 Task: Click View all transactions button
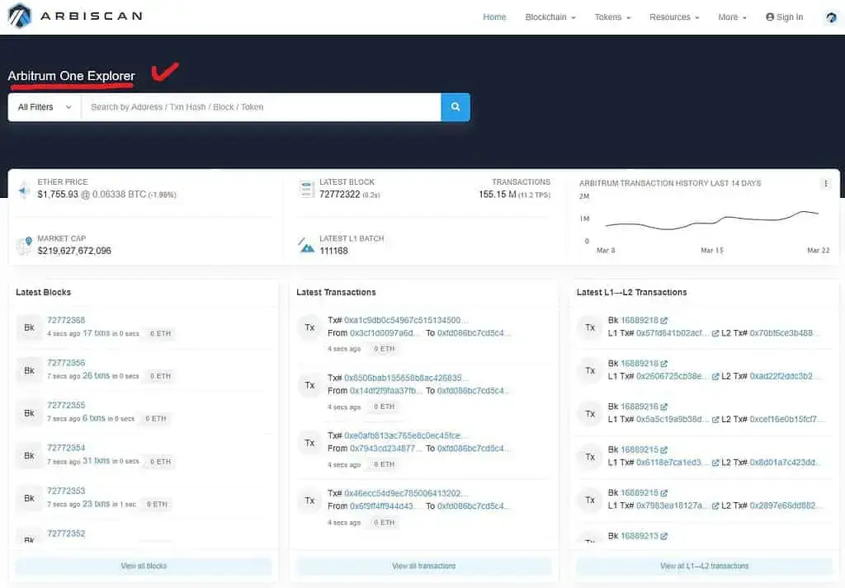423,566
